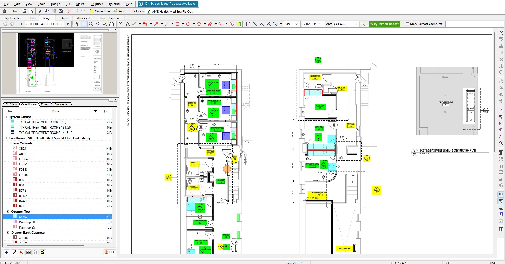The height and width of the screenshot is (264, 505).
Task: Click the OB24 condition color swatch
Action: tap(15, 148)
